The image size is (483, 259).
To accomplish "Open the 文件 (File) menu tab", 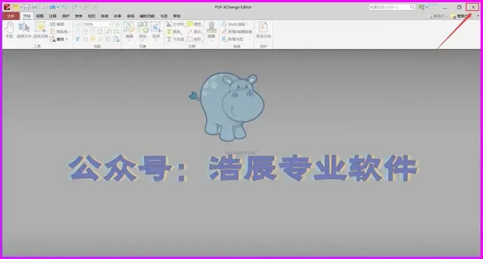I will tap(11, 16).
